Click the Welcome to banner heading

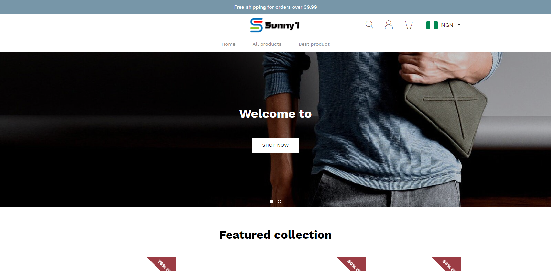275,114
